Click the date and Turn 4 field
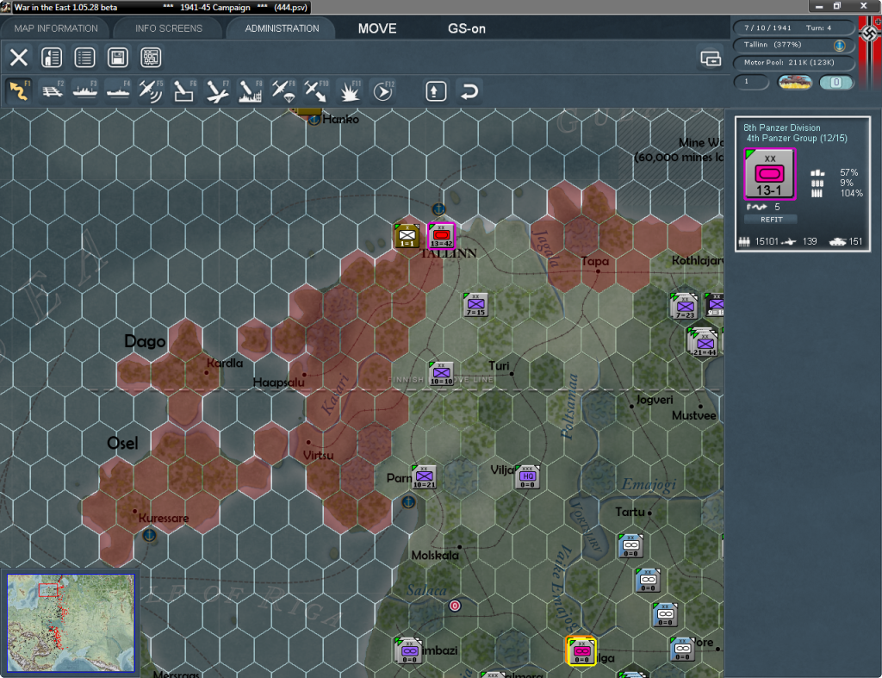The image size is (882, 678). [x=793, y=28]
